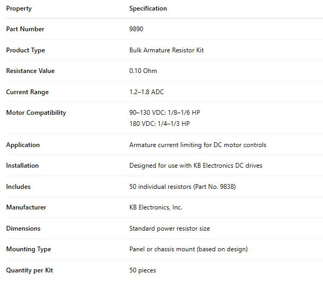Click the 50 individual resistors text
The height and width of the screenshot is (283, 323).
182,187
